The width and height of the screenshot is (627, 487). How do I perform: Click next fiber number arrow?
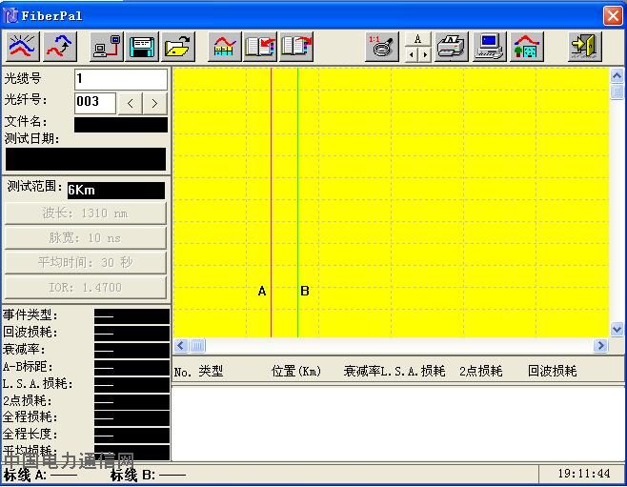click(155, 102)
